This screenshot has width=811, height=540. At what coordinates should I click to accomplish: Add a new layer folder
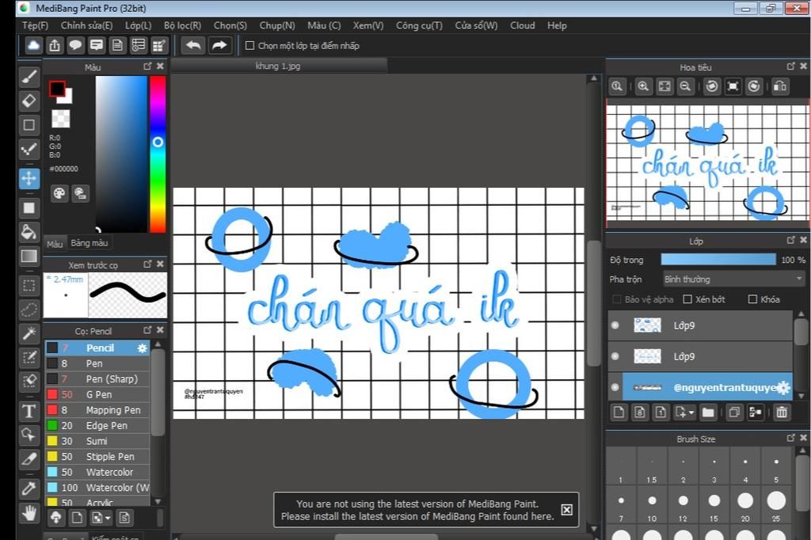(x=708, y=413)
